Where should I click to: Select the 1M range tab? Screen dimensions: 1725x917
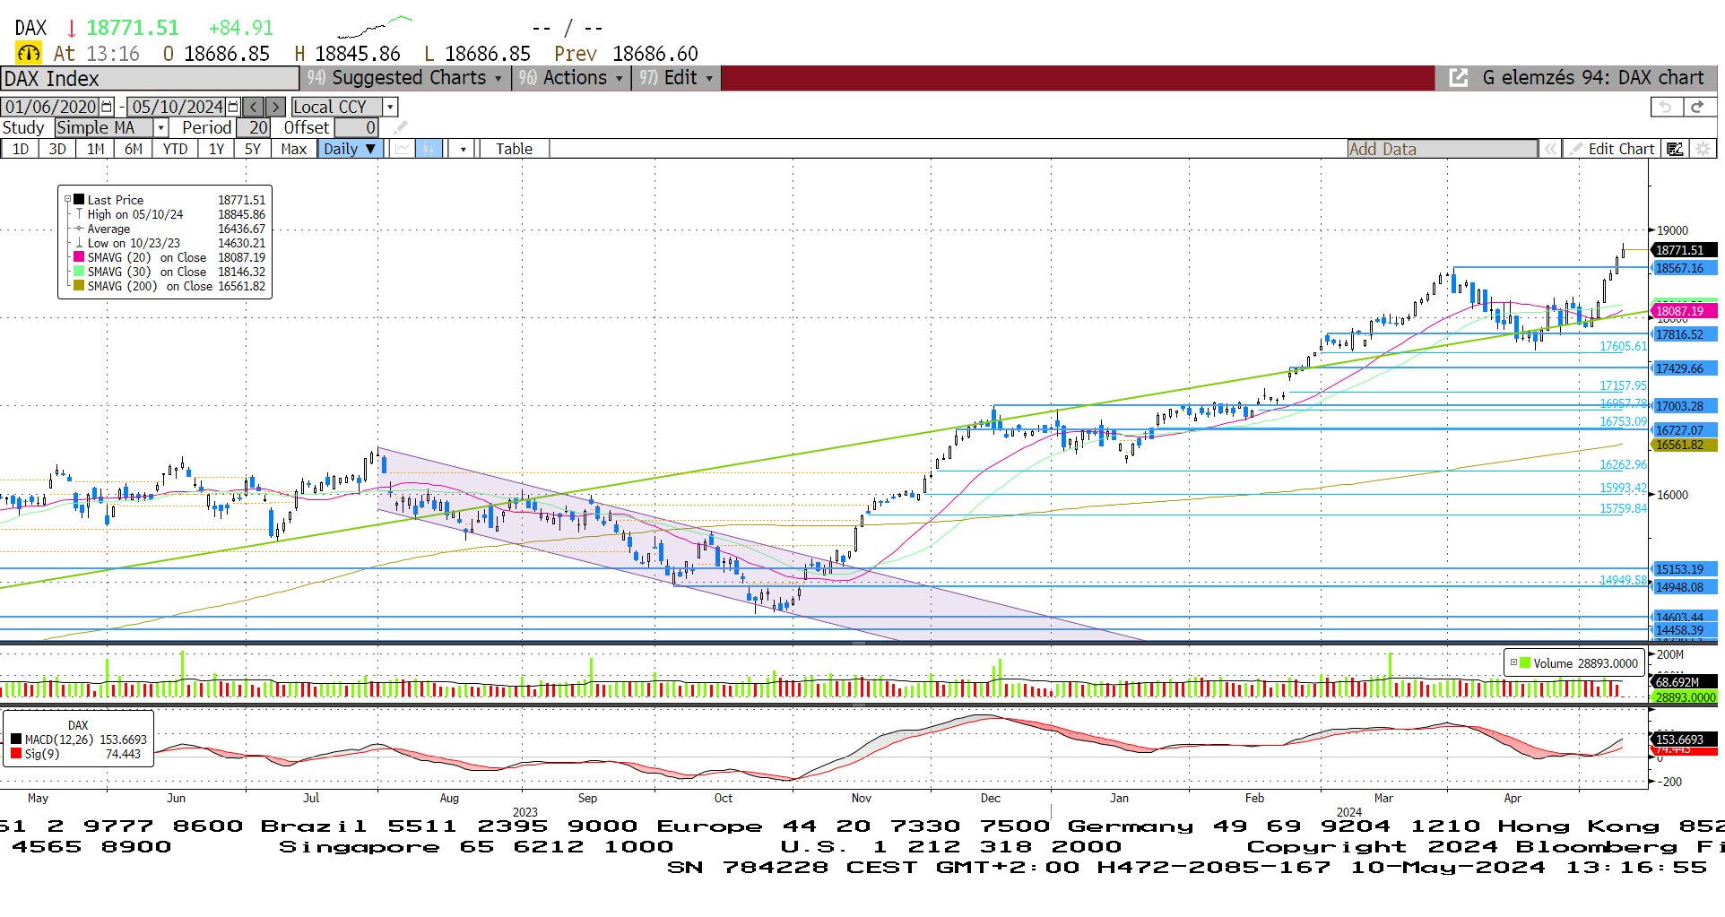(96, 149)
